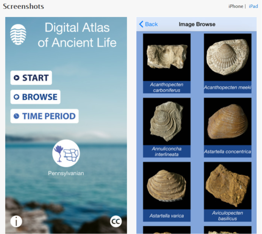The image size is (262, 234).
Task: Click the Screenshots heading
Action: (23, 6)
